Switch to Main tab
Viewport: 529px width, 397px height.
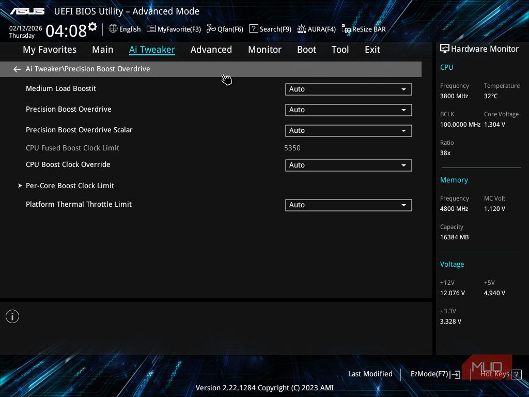point(103,50)
